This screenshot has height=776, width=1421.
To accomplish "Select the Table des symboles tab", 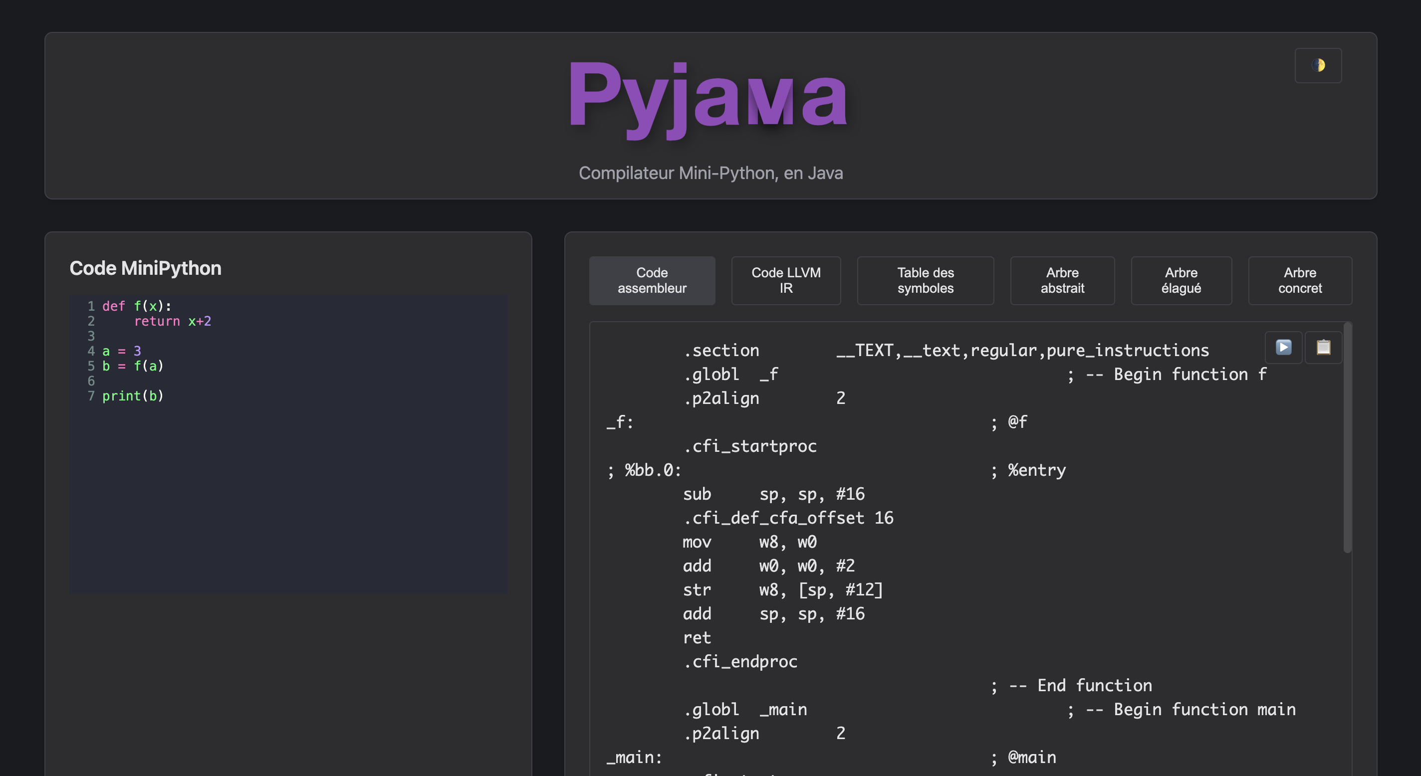I will (x=925, y=281).
